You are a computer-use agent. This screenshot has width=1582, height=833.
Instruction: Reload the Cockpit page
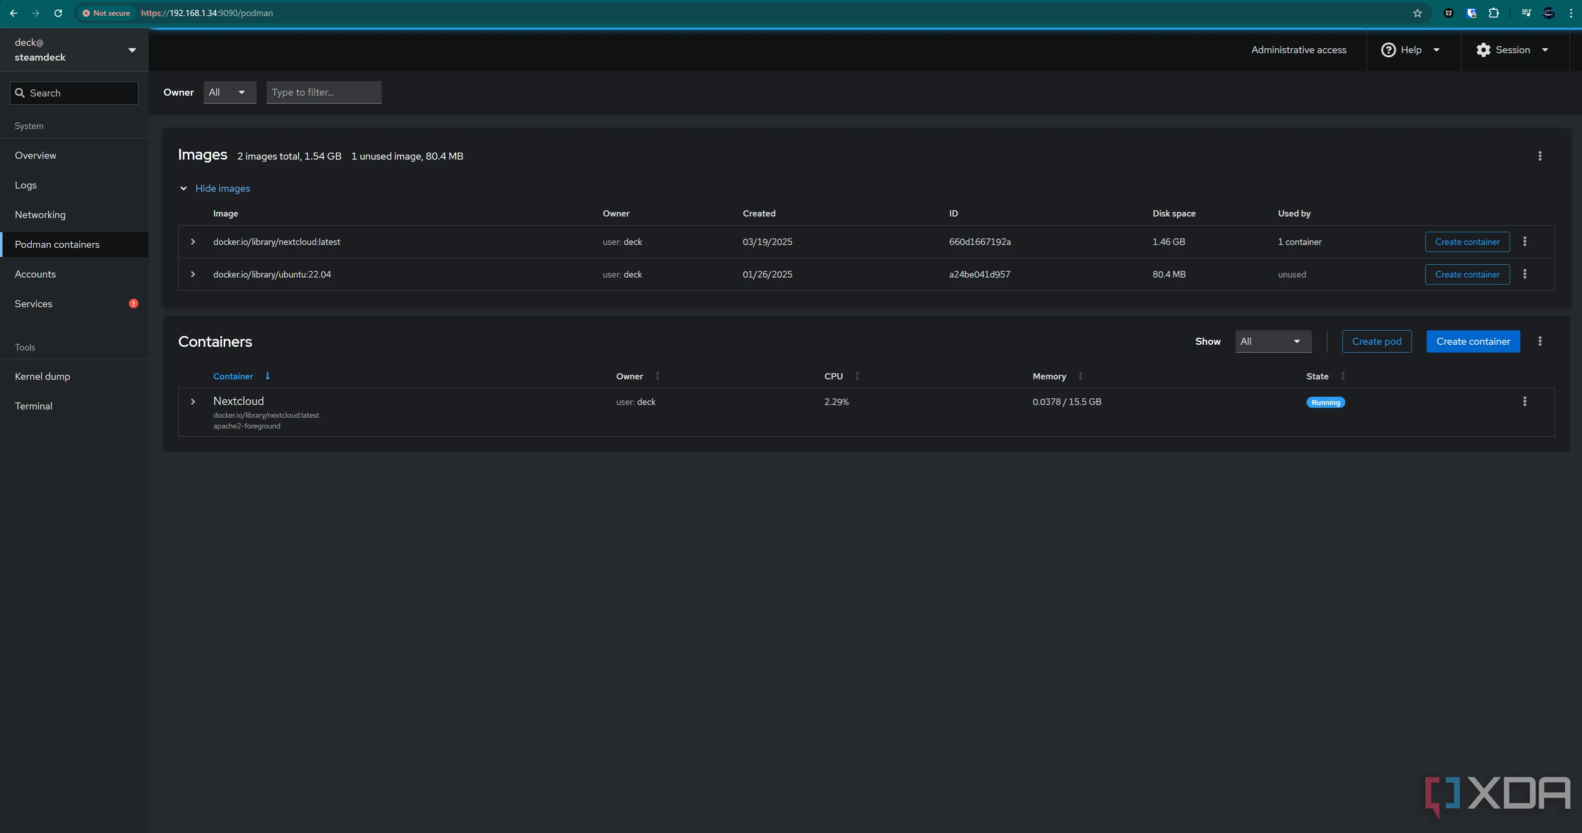58,13
